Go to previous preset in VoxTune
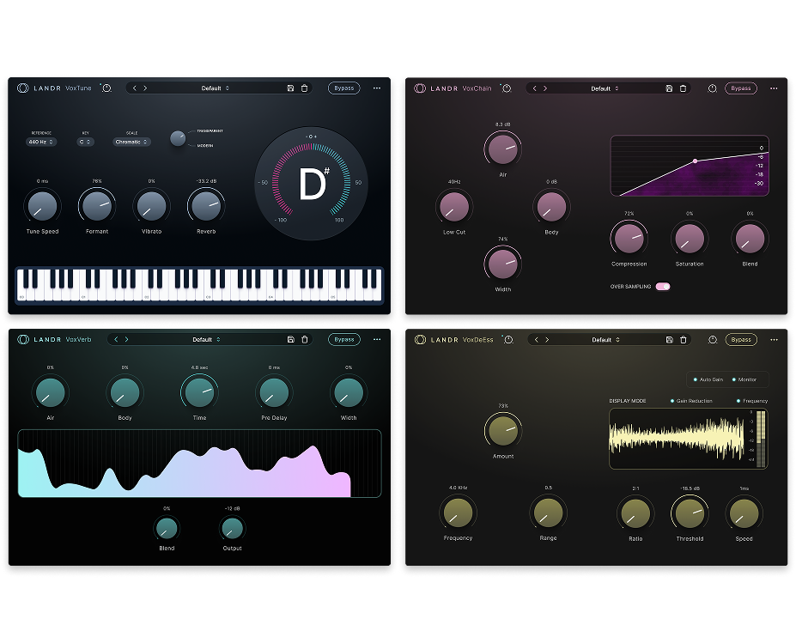 135,88
